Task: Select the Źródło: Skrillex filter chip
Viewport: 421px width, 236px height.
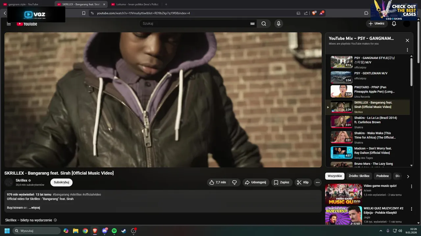Action: 359,176
